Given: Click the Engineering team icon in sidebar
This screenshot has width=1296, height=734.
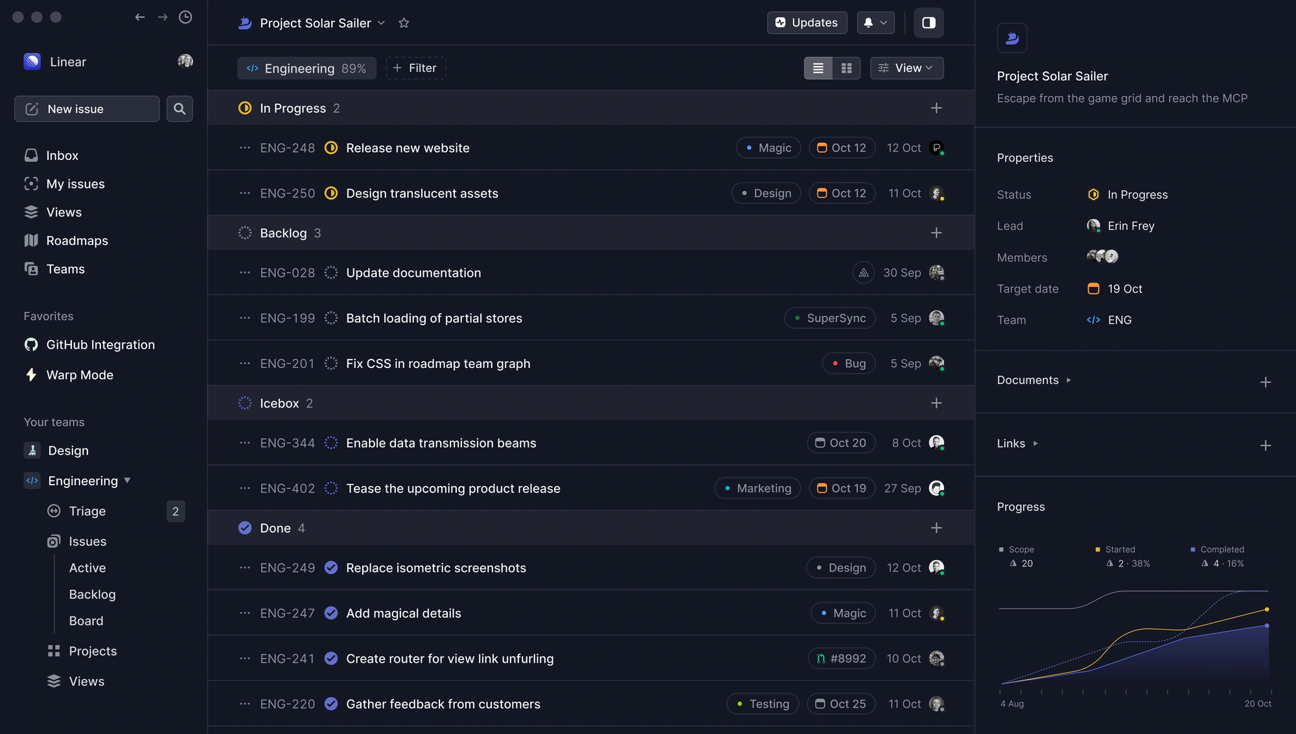Looking at the screenshot, I should 32,481.
